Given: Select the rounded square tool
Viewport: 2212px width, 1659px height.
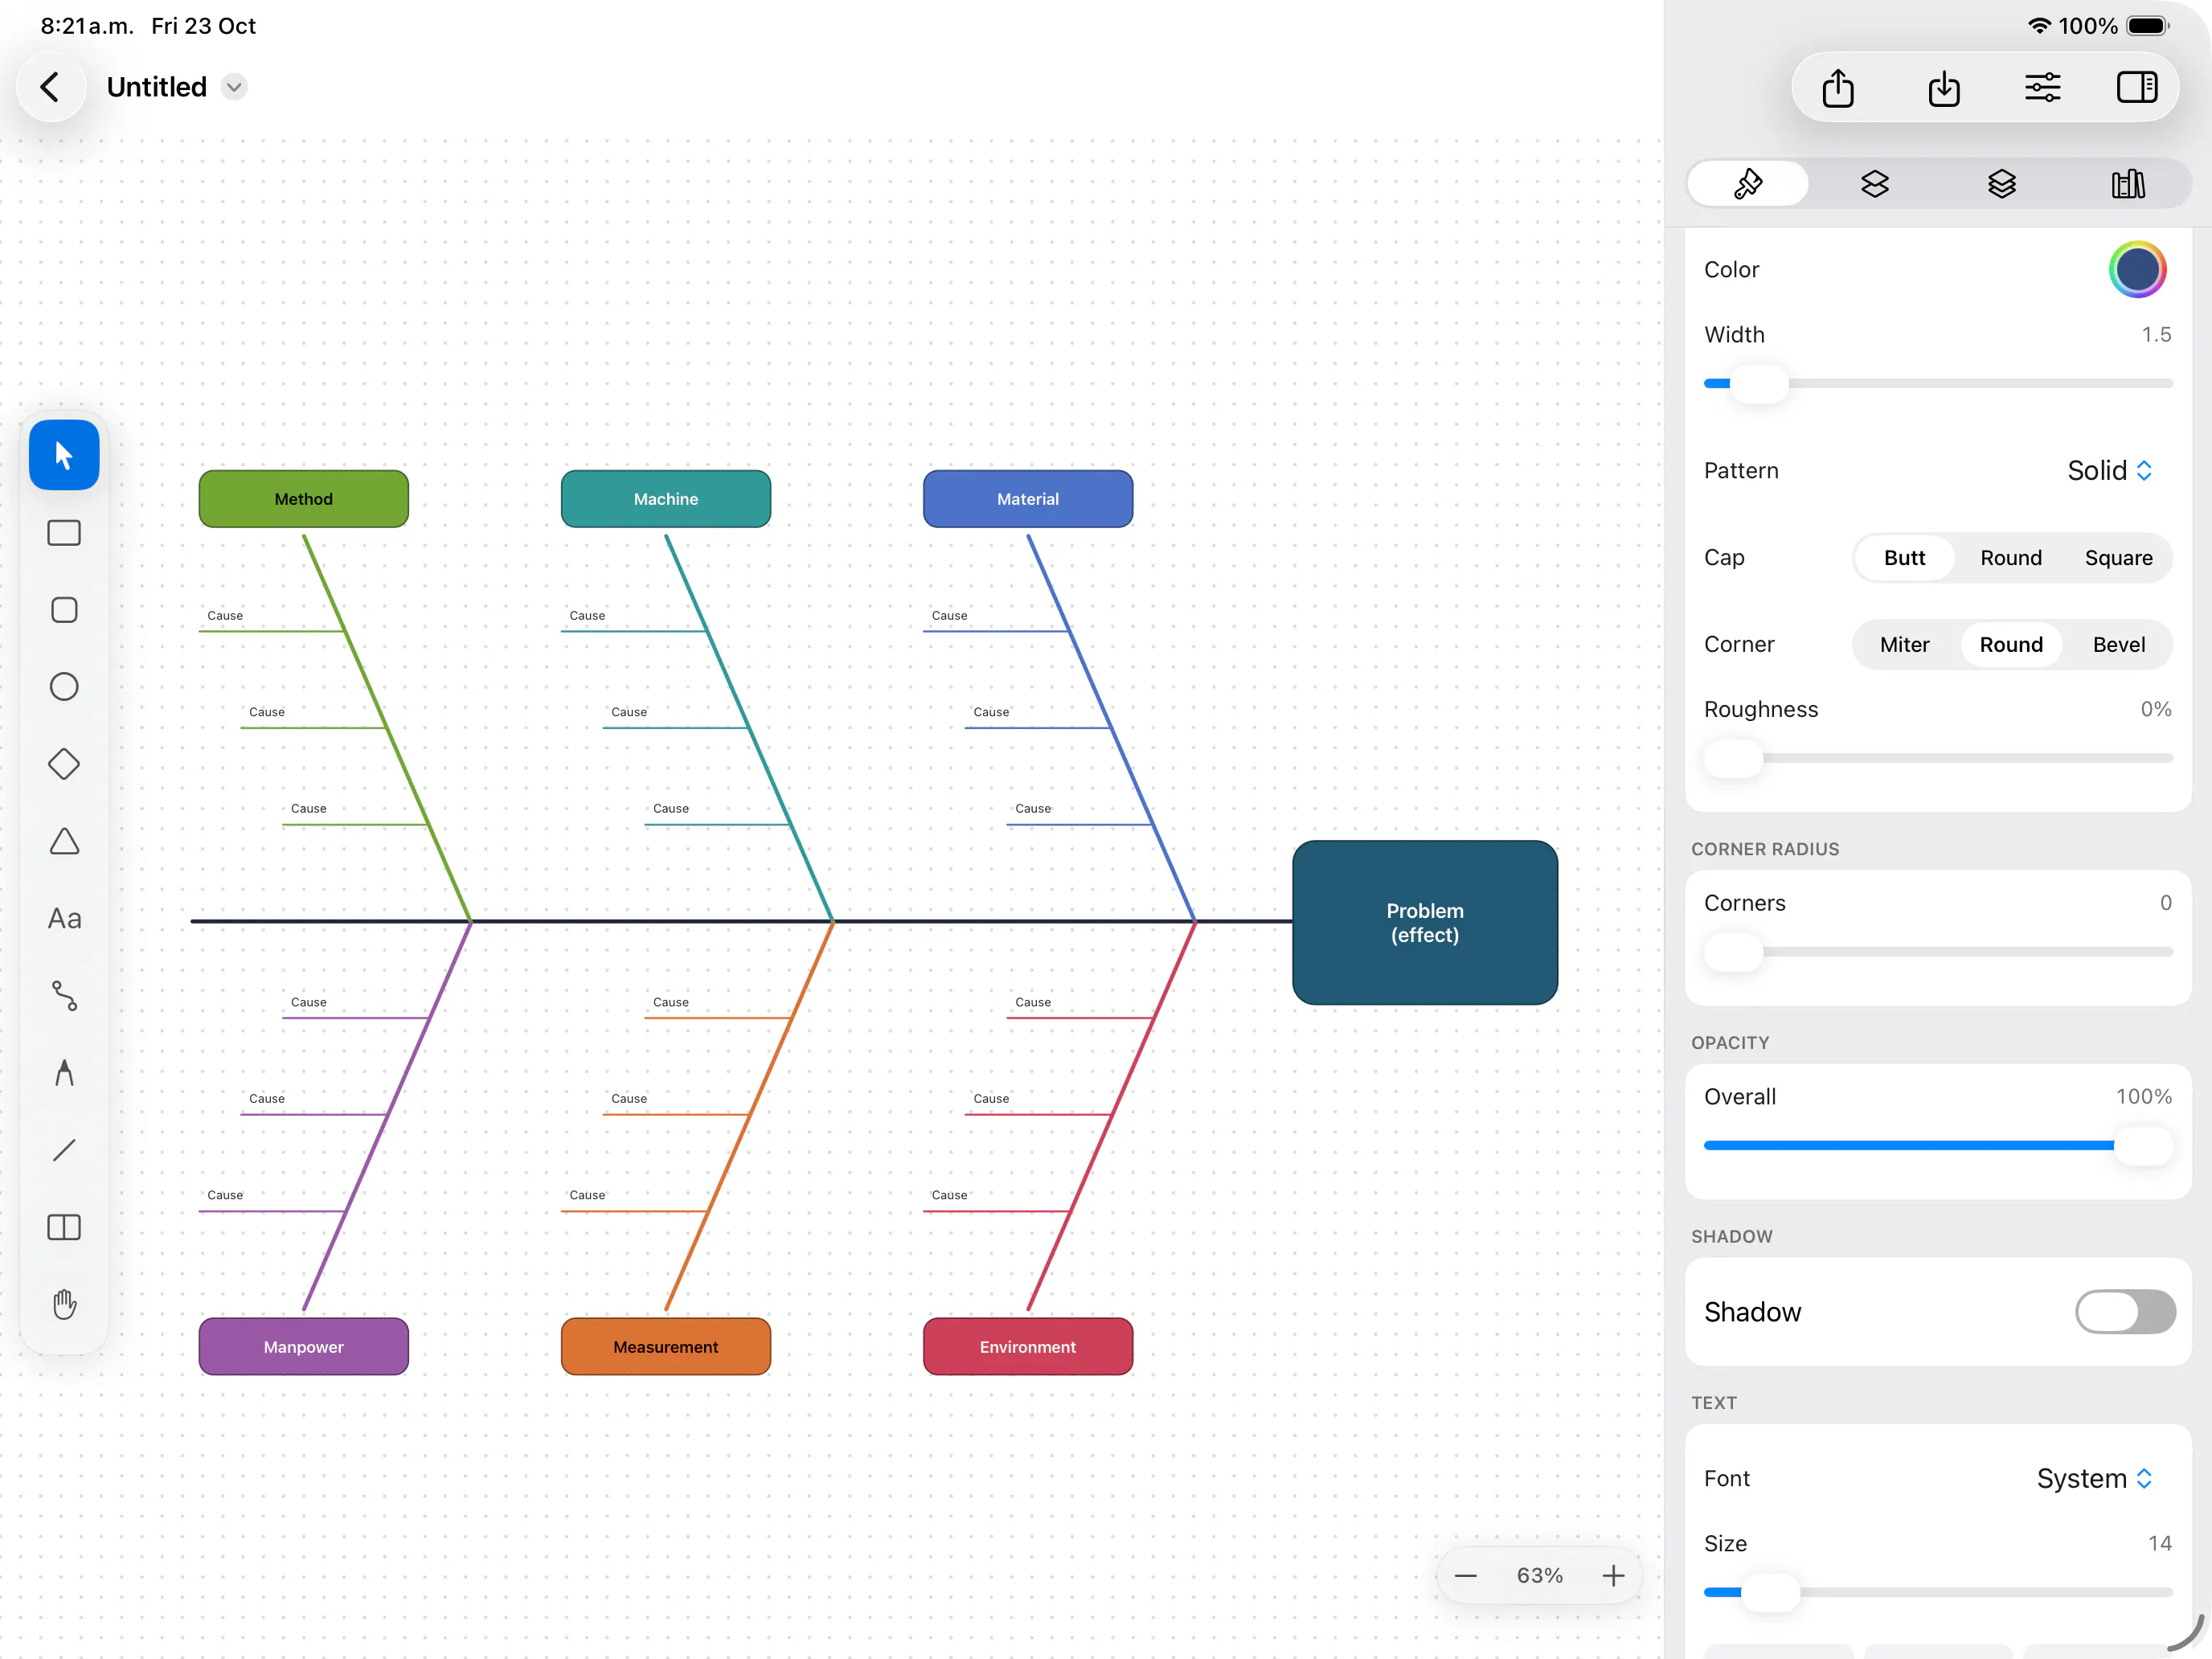Looking at the screenshot, I should (64, 610).
